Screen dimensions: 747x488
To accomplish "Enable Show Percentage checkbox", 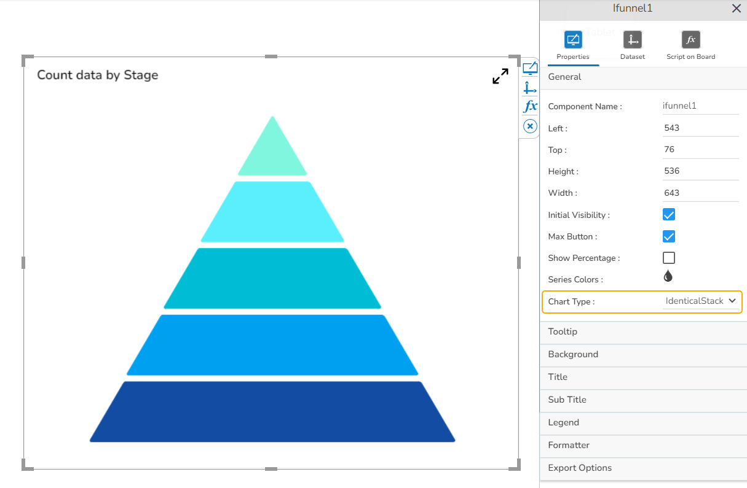I will 669,258.
